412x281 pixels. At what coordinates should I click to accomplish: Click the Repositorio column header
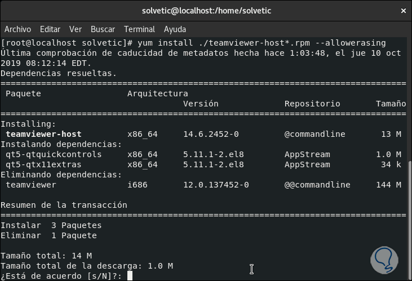tap(312, 104)
